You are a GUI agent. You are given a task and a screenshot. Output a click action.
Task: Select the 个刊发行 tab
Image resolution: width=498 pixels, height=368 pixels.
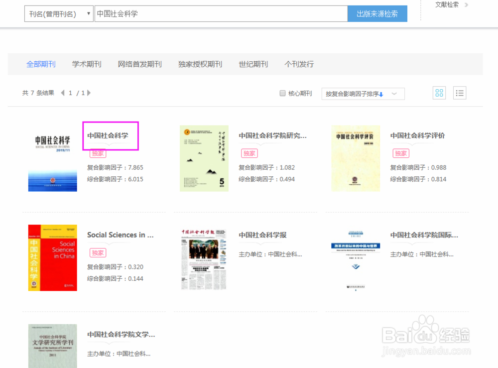pyautogui.click(x=299, y=64)
